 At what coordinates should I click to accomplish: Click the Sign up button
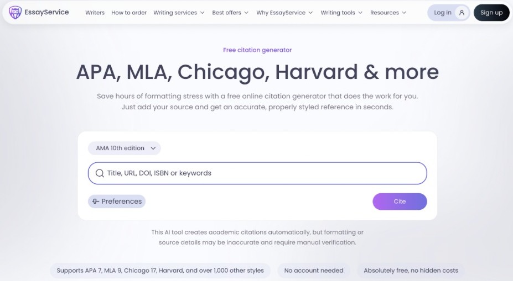(491, 13)
